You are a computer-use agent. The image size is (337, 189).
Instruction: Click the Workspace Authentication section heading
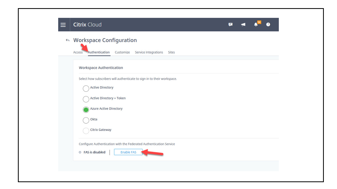[101, 68]
